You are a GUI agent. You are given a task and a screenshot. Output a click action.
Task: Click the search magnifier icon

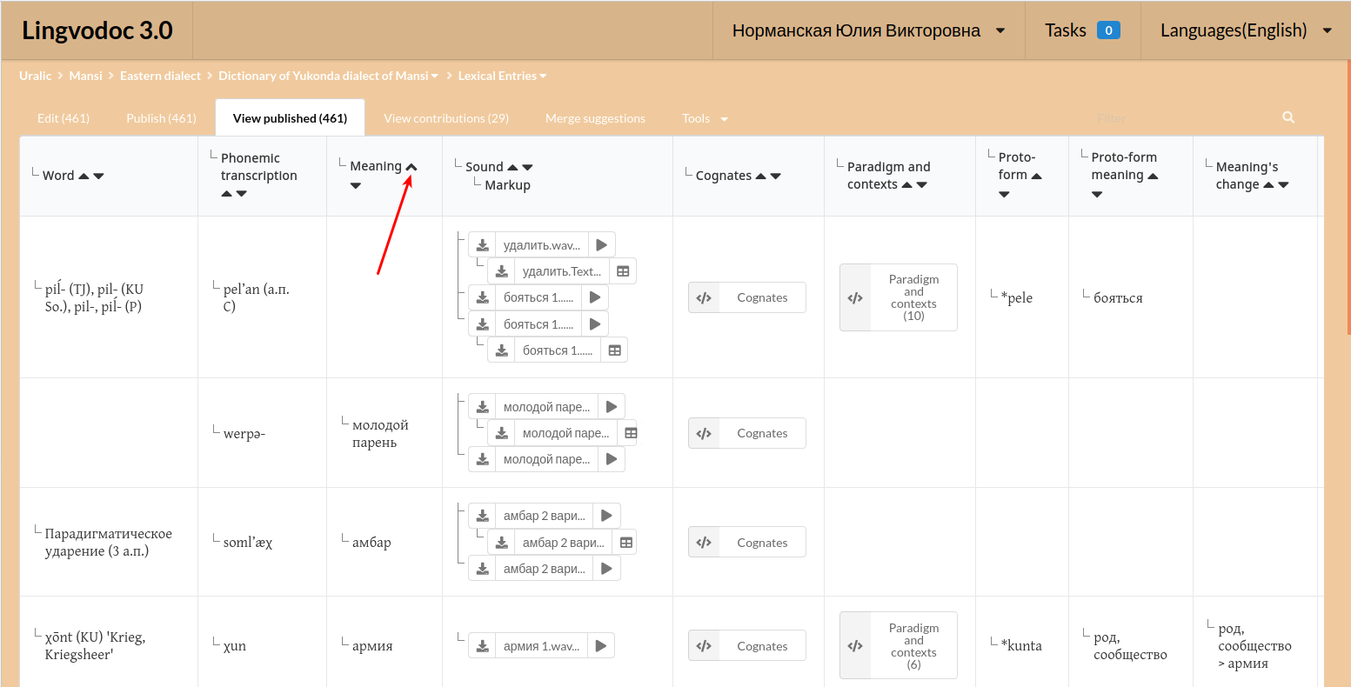click(x=1287, y=117)
